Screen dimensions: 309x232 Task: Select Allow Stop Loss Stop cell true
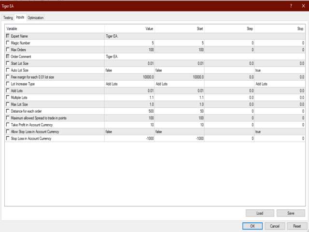pos(280,131)
